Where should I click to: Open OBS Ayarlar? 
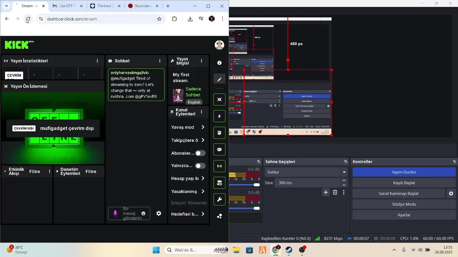404,215
